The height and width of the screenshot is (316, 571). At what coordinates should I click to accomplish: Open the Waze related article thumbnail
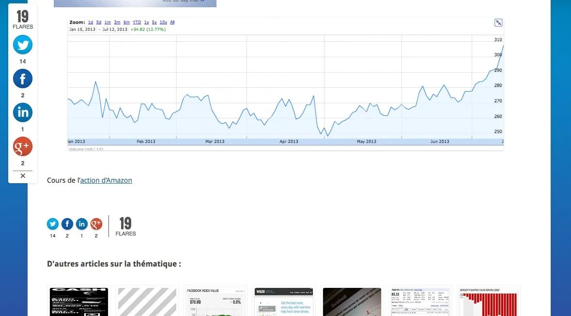[x=284, y=302]
